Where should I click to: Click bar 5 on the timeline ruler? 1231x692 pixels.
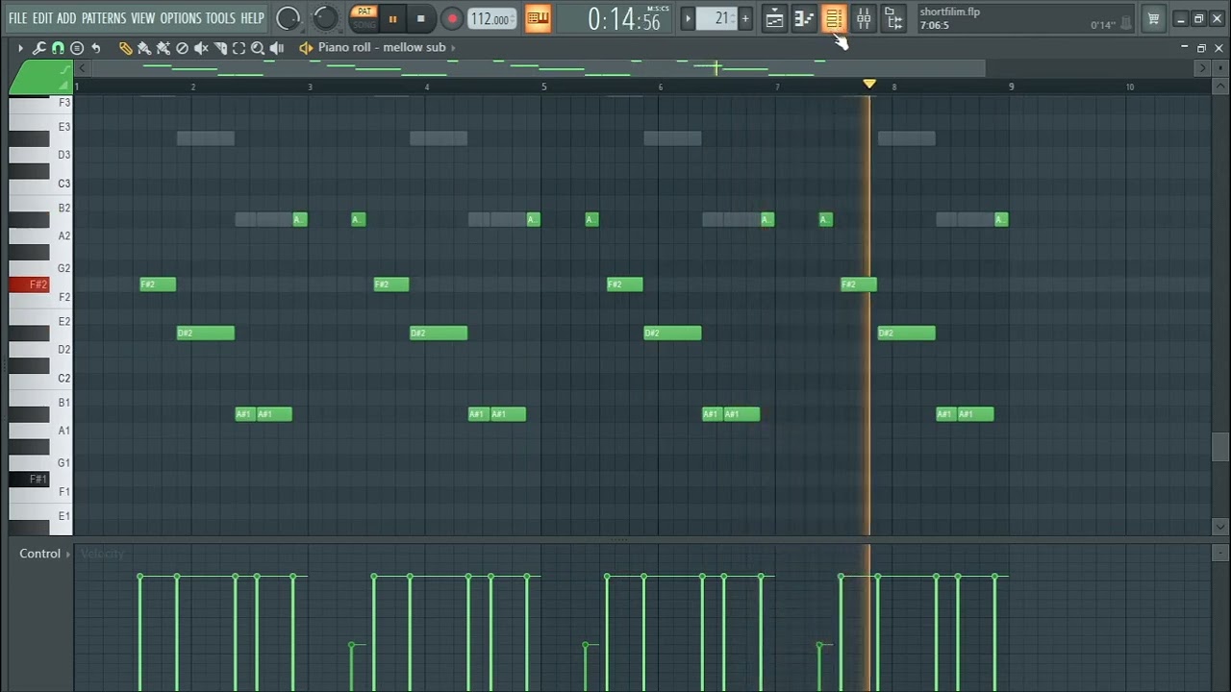543,86
